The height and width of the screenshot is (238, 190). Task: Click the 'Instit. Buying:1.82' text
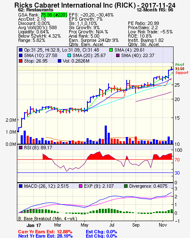click(x=146, y=41)
